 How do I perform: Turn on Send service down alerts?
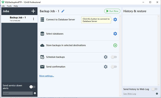(x=32, y=87)
